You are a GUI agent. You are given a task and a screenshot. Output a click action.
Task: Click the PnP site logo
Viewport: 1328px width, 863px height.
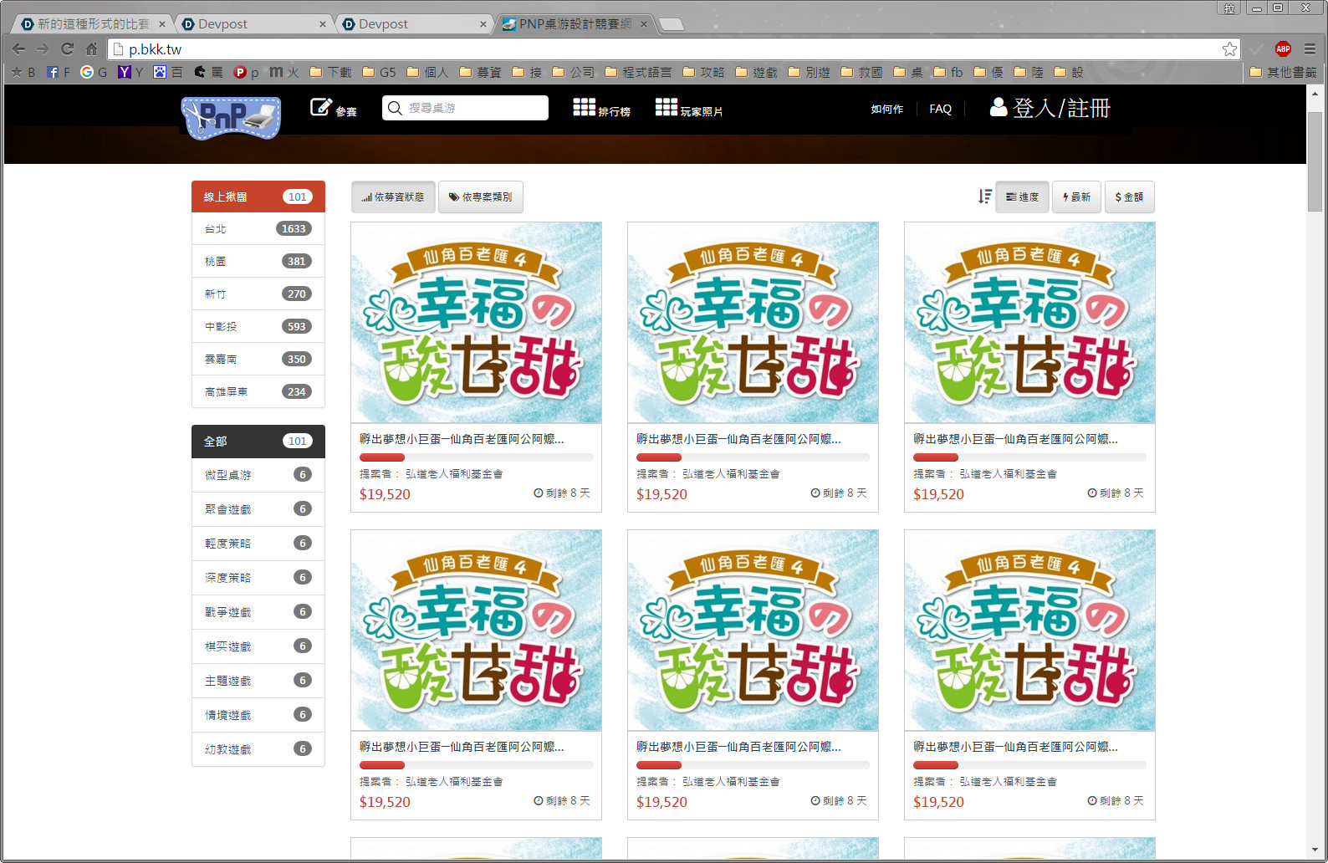click(x=231, y=116)
